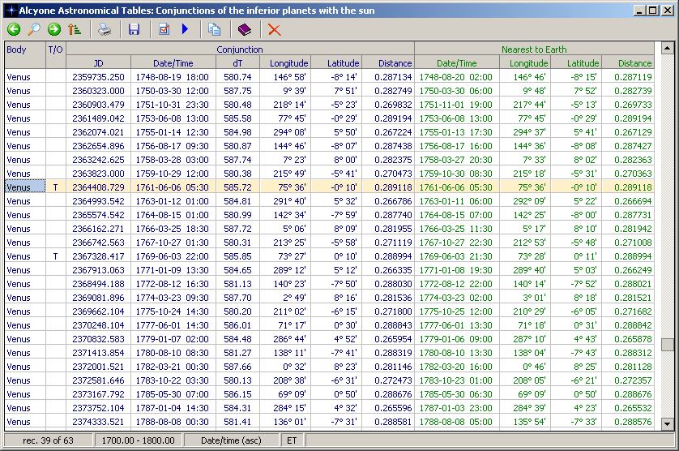Click the blue play arrow icon
Image resolution: width=679 pixels, height=451 pixels.
[x=185, y=29]
